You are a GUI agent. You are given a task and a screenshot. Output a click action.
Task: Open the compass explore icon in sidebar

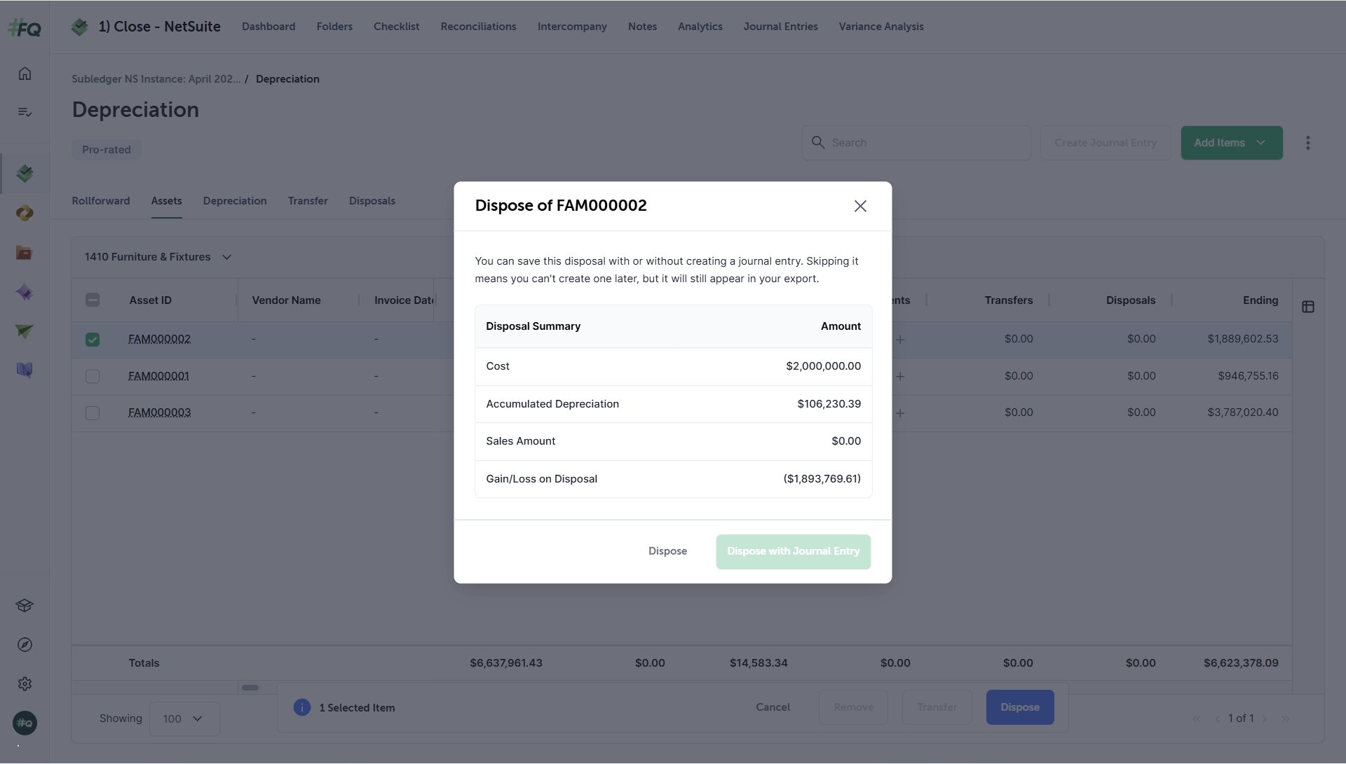tap(25, 645)
